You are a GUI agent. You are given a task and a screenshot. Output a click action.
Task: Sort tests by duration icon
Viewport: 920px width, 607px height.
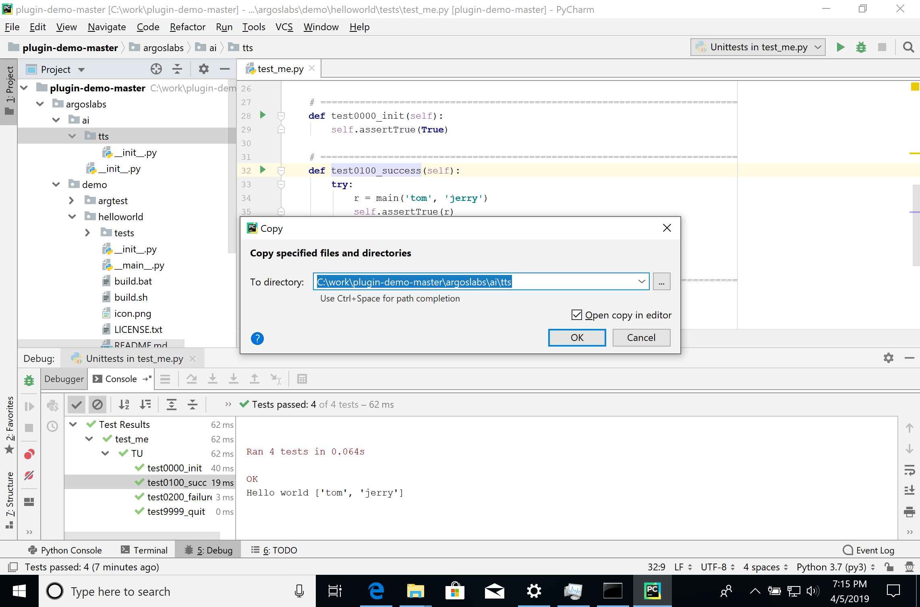[145, 405]
